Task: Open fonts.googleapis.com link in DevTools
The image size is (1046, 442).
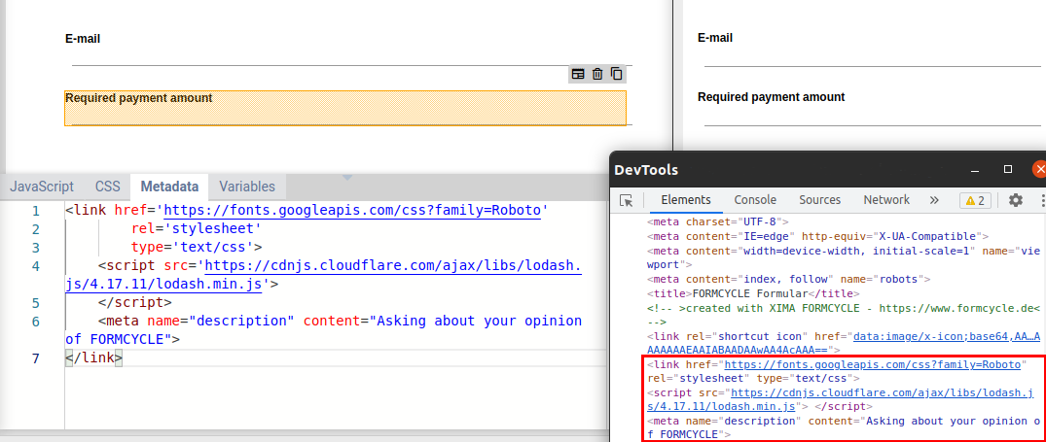Action: coord(873,365)
